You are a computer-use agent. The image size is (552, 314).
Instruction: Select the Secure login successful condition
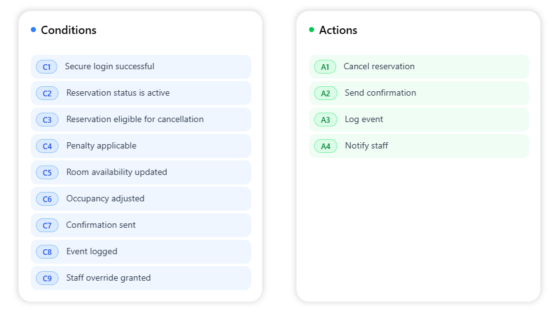click(110, 67)
